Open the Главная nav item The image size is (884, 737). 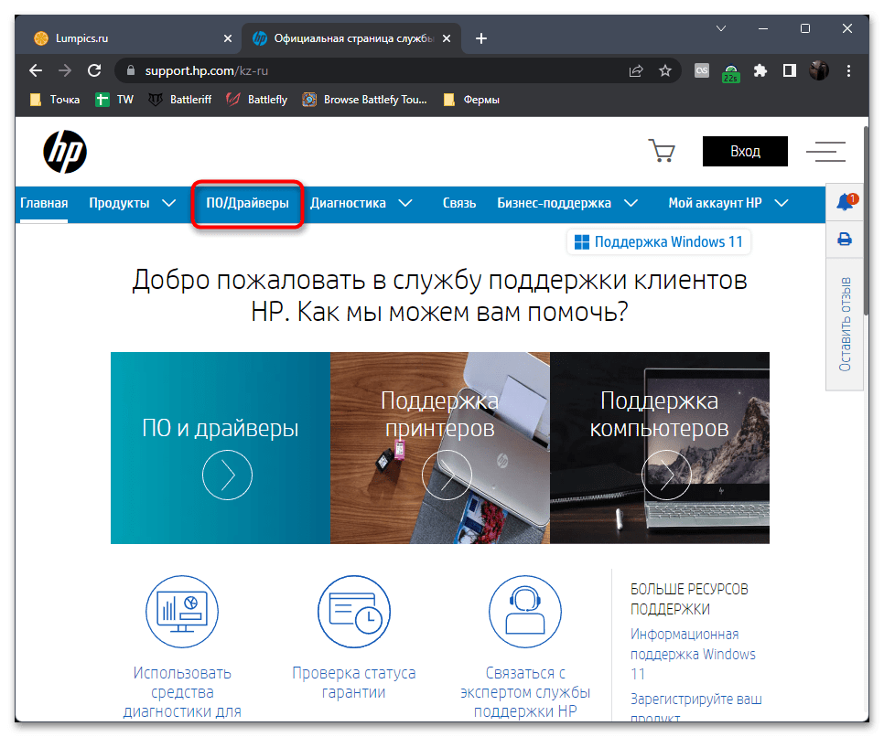click(x=44, y=203)
